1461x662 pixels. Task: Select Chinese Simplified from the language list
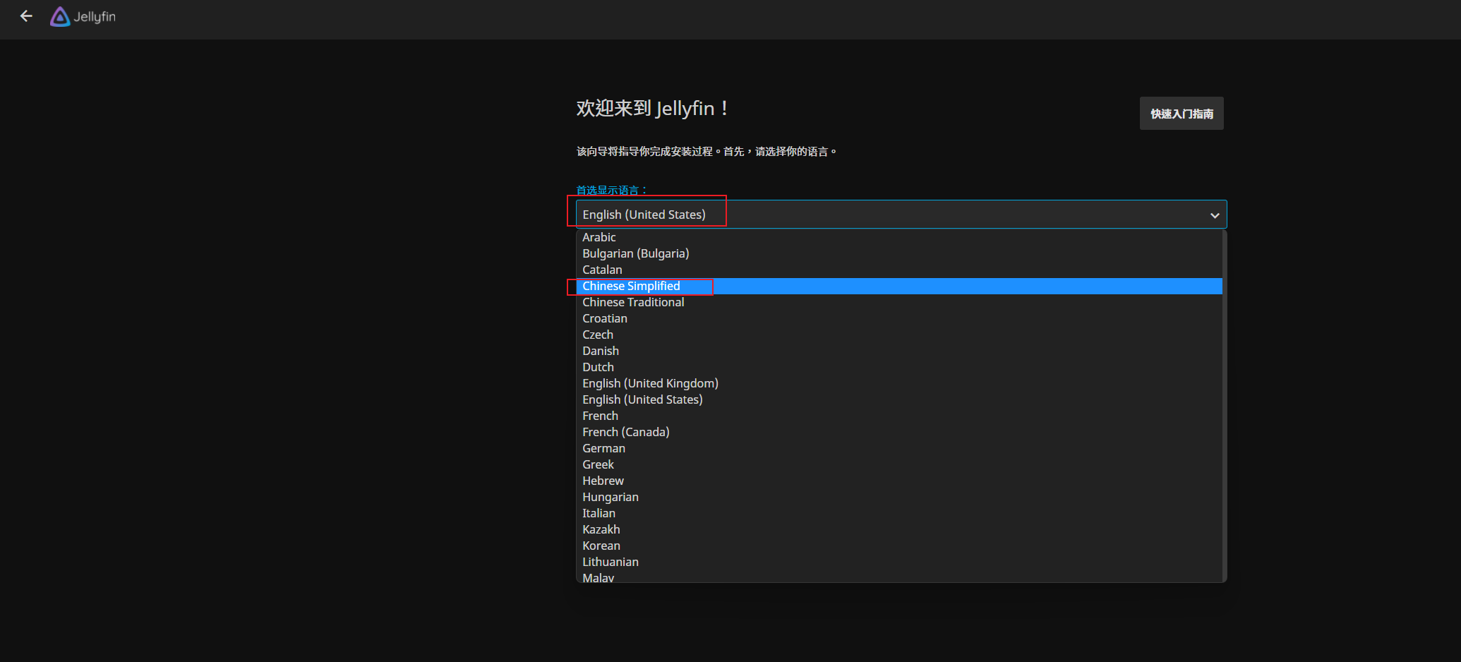pyautogui.click(x=631, y=286)
